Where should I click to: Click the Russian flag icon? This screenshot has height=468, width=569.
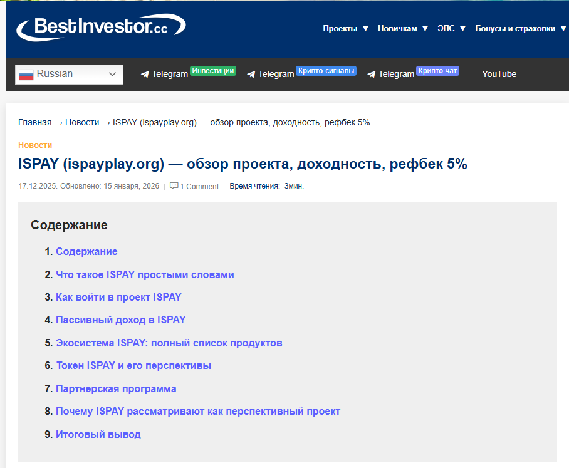point(26,75)
